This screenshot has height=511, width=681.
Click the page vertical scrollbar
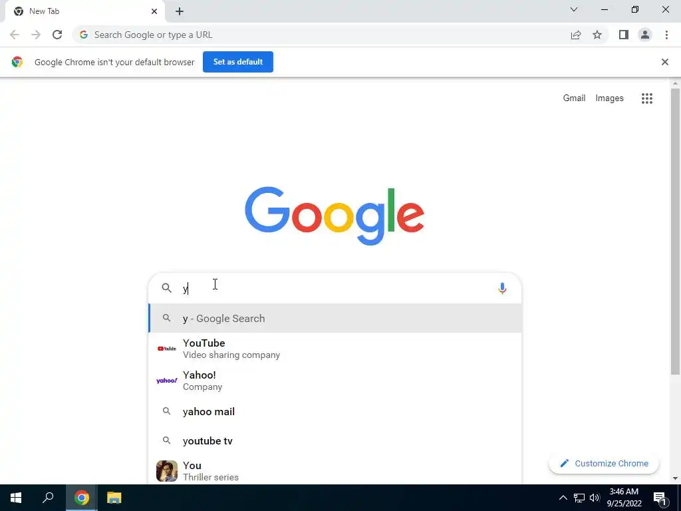coord(675,230)
